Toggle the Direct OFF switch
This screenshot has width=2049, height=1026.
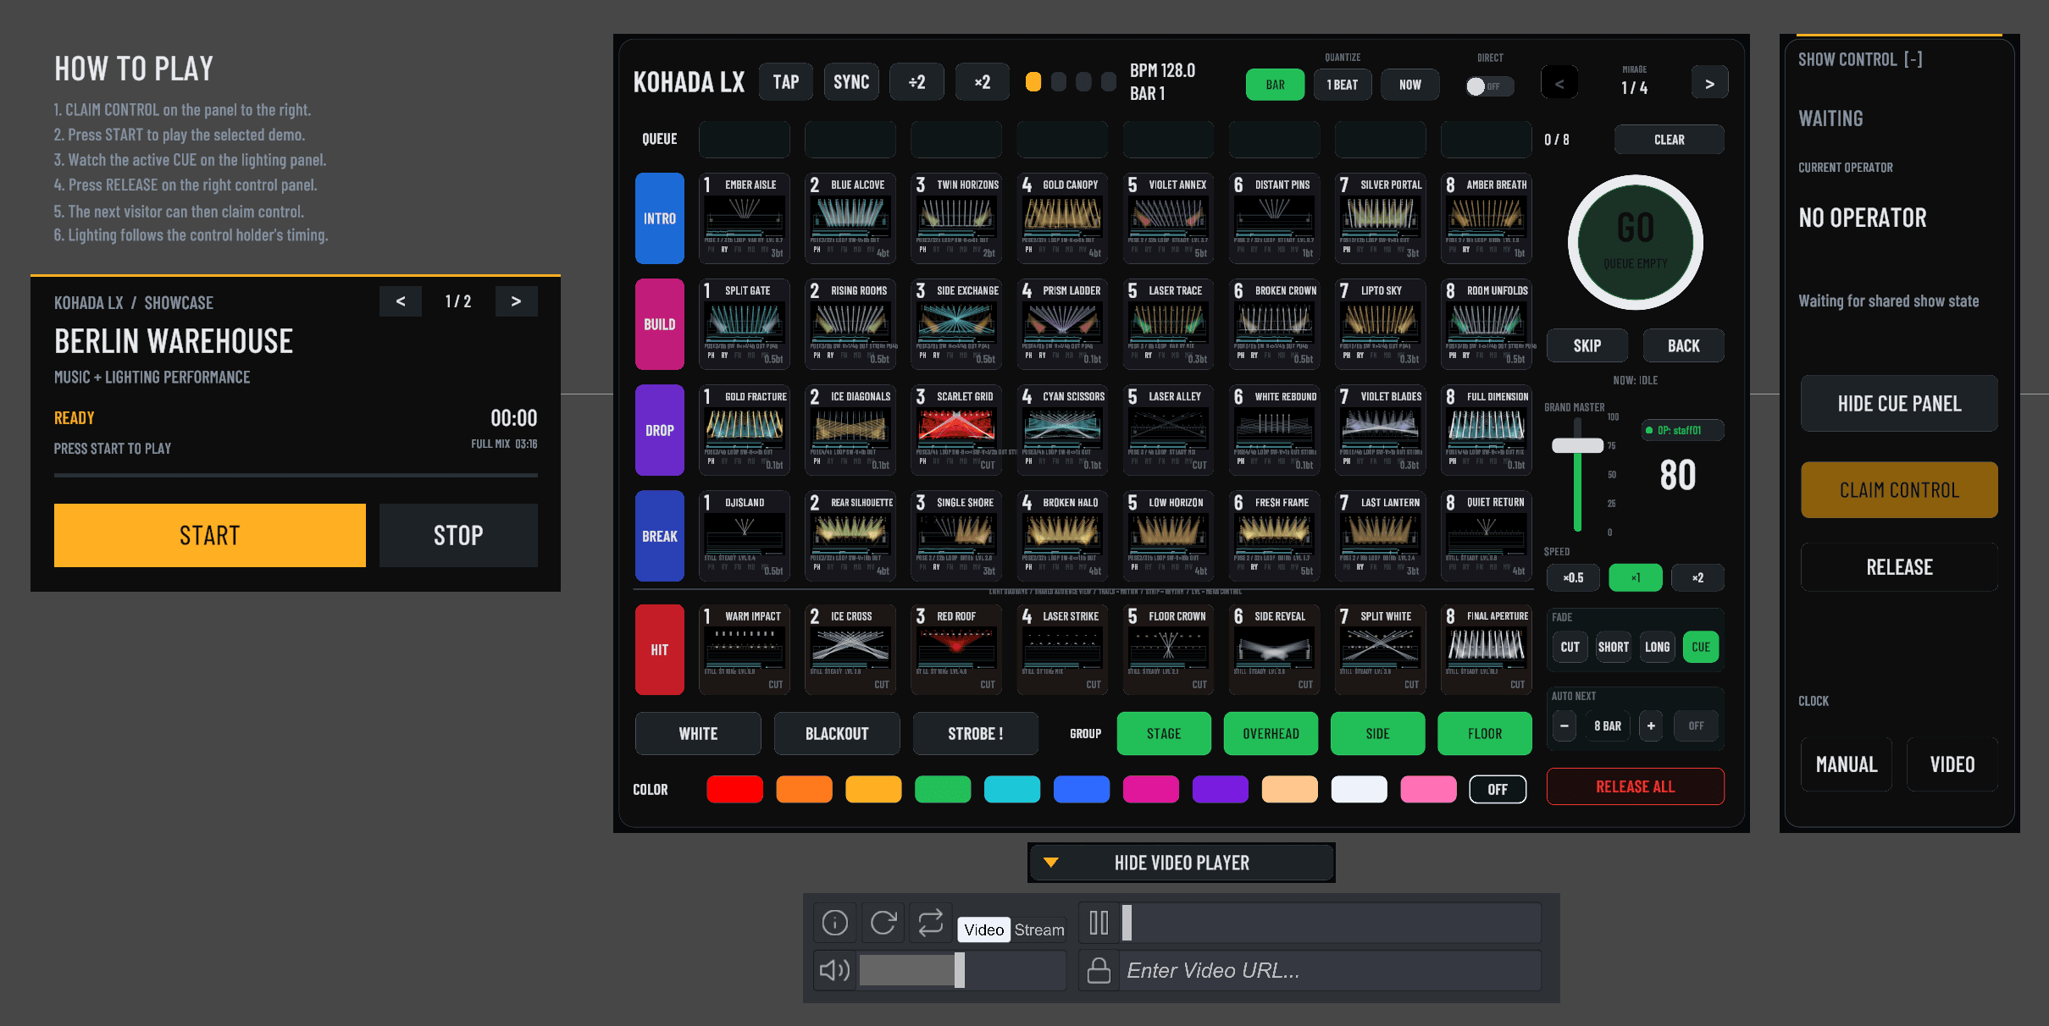pos(1489,86)
